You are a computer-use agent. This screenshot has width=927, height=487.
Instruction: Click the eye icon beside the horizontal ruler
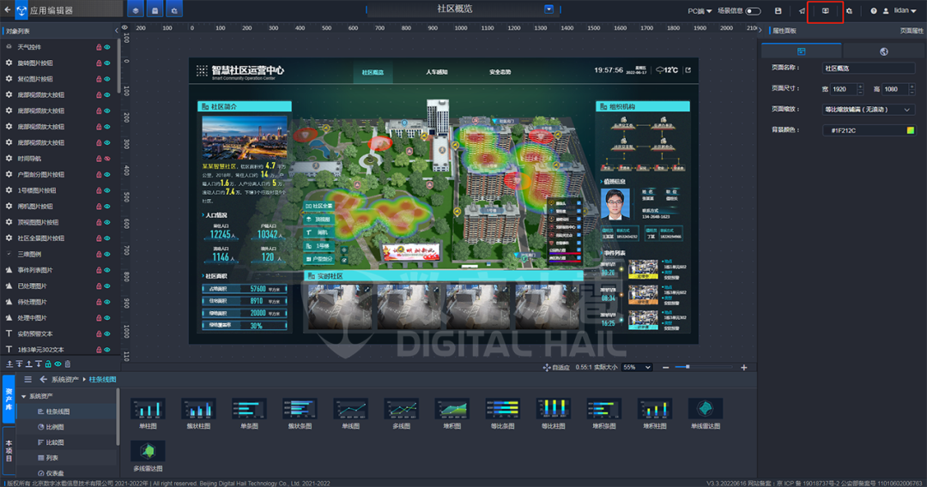tap(124, 27)
